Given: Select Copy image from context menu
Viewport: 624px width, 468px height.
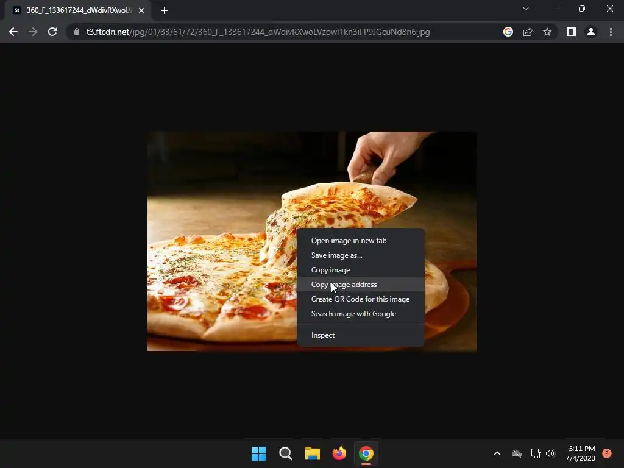Looking at the screenshot, I should [x=361, y=270].
